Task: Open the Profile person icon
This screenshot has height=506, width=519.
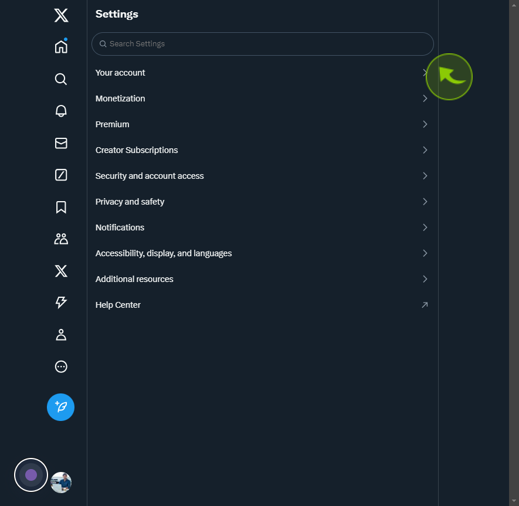Action: coord(61,335)
